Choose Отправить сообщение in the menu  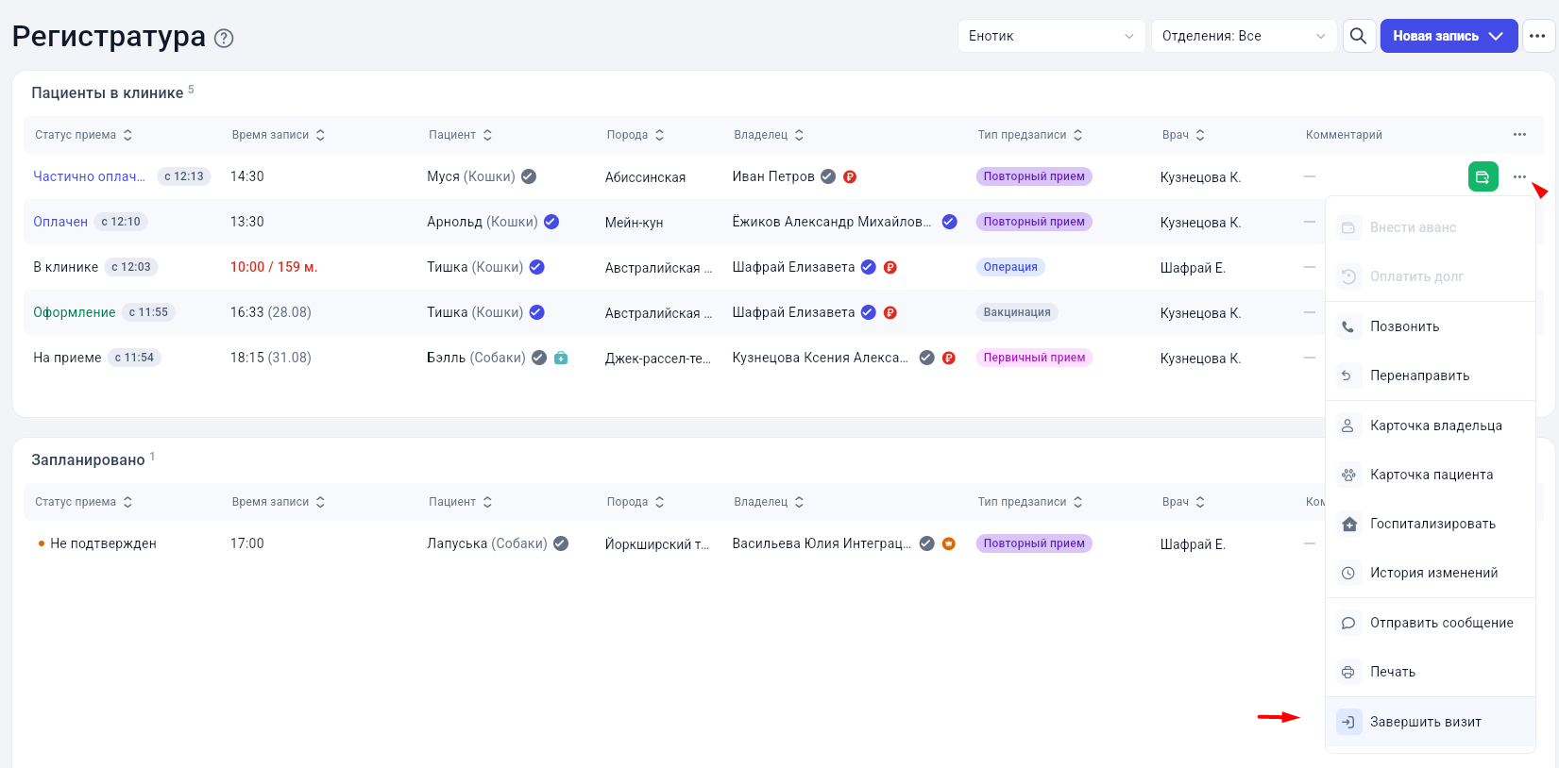pyautogui.click(x=1430, y=623)
